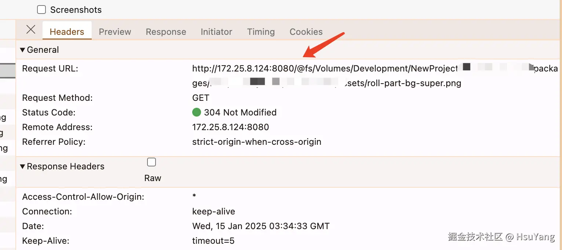Click the GET request method value

tap(201, 98)
